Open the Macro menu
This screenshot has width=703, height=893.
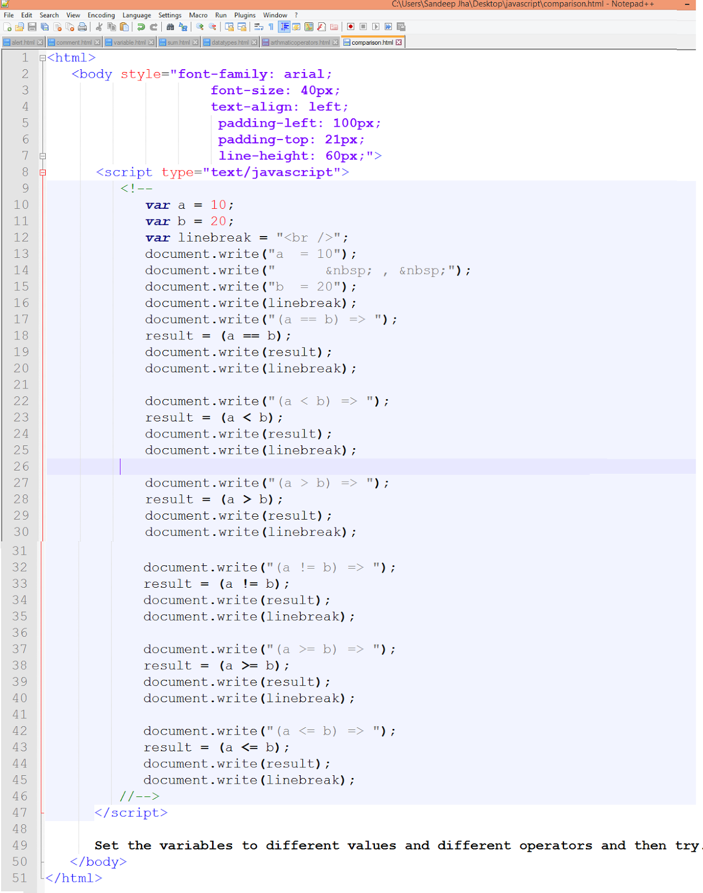click(x=198, y=15)
